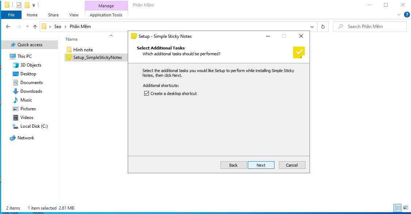Viewport: 411px width, 214px height.
Task: Click the back arrow in Explorer navigation
Action: pos(8,27)
